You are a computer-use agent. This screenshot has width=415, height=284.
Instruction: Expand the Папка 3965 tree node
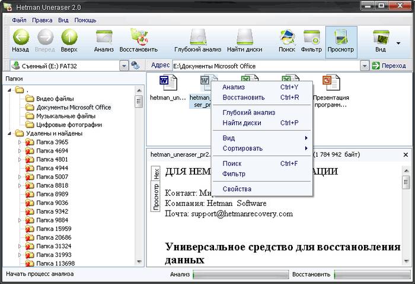coord(19,143)
